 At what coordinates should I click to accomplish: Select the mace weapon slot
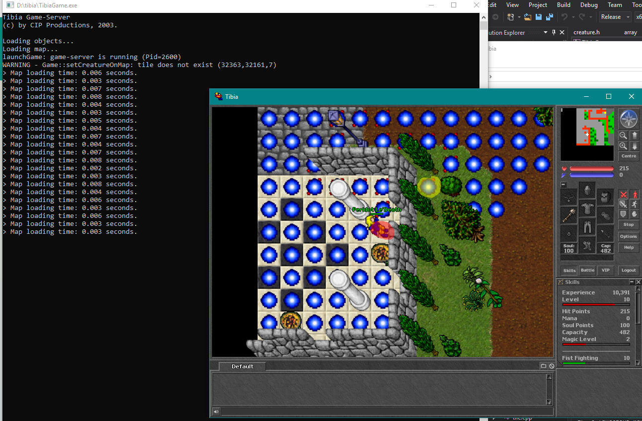[569, 215]
